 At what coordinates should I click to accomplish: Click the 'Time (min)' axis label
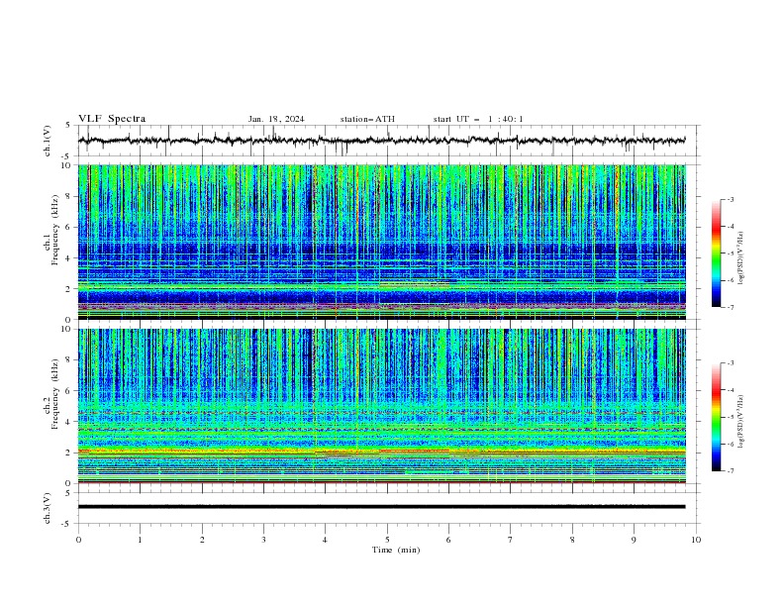[x=396, y=550]
